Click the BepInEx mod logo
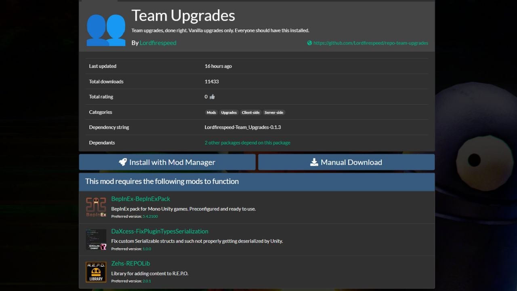 tap(96, 207)
